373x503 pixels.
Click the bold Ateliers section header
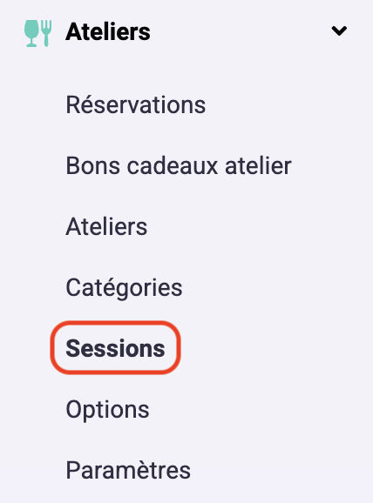pyautogui.click(x=108, y=31)
